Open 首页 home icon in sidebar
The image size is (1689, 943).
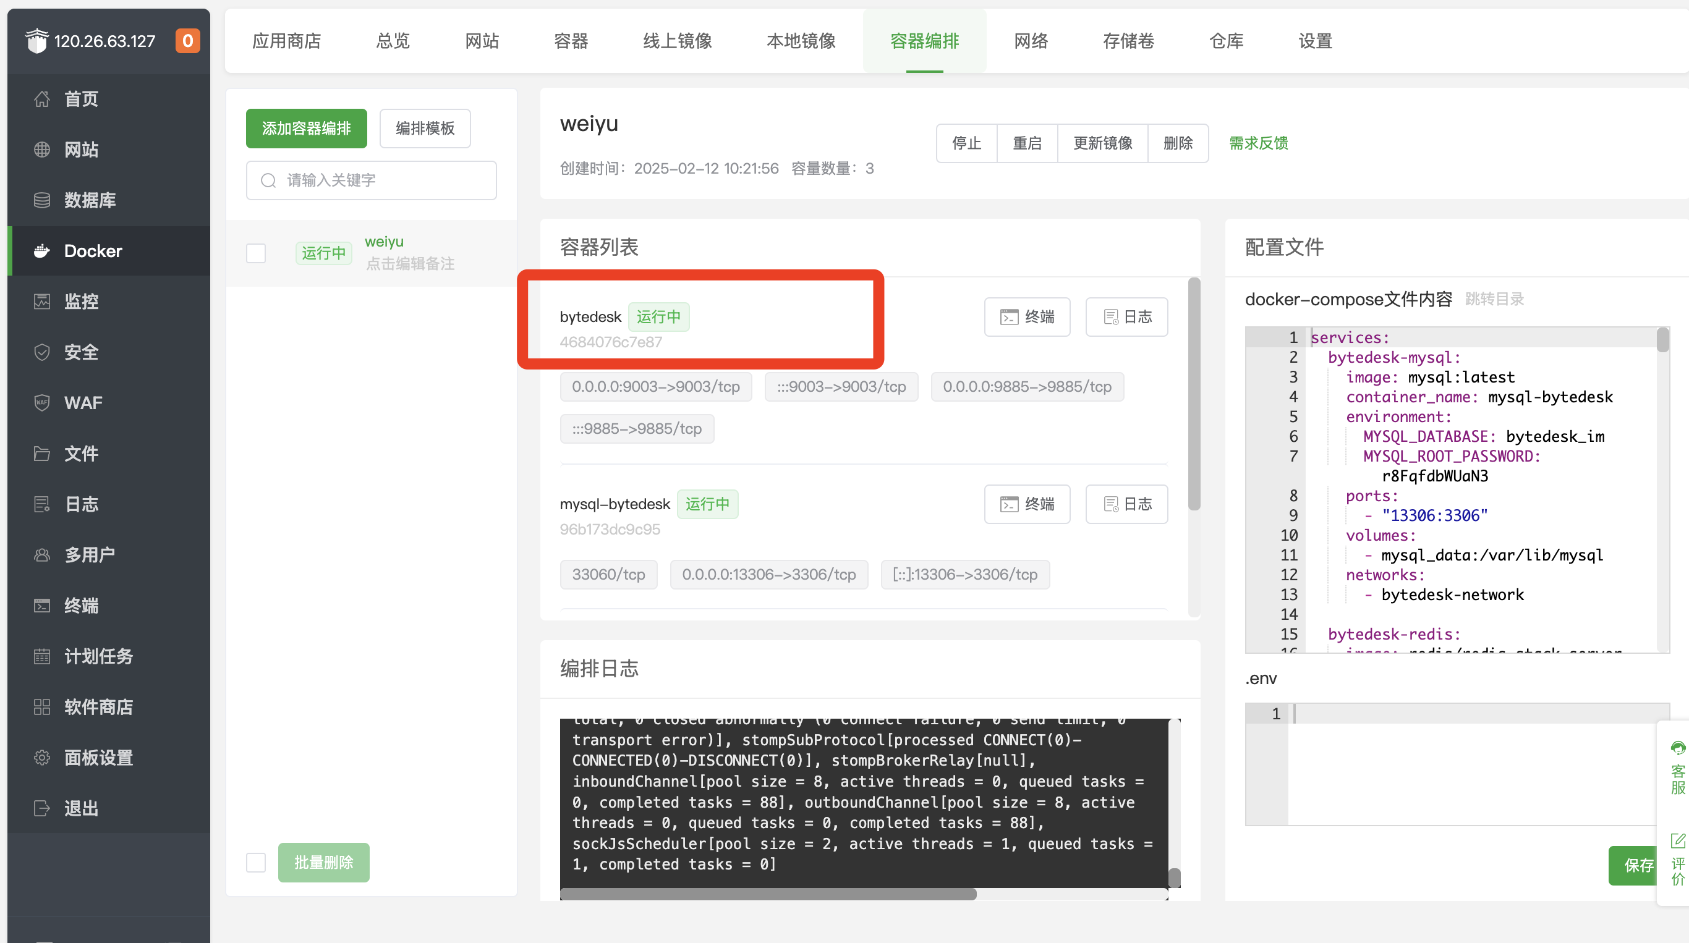pos(42,99)
